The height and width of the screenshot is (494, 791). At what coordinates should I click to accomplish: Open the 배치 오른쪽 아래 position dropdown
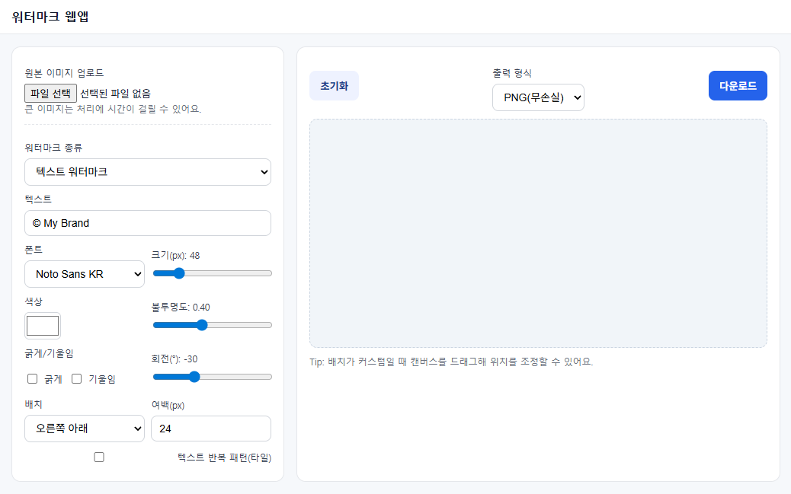click(x=85, y=429)
